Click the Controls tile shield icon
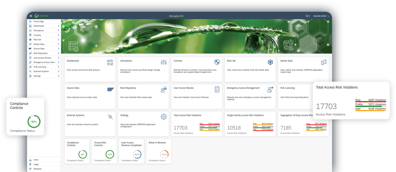 (217, 62)
